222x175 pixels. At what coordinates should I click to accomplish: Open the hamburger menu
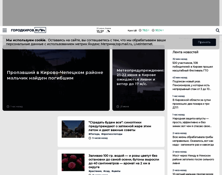click(x=5, y=30)
